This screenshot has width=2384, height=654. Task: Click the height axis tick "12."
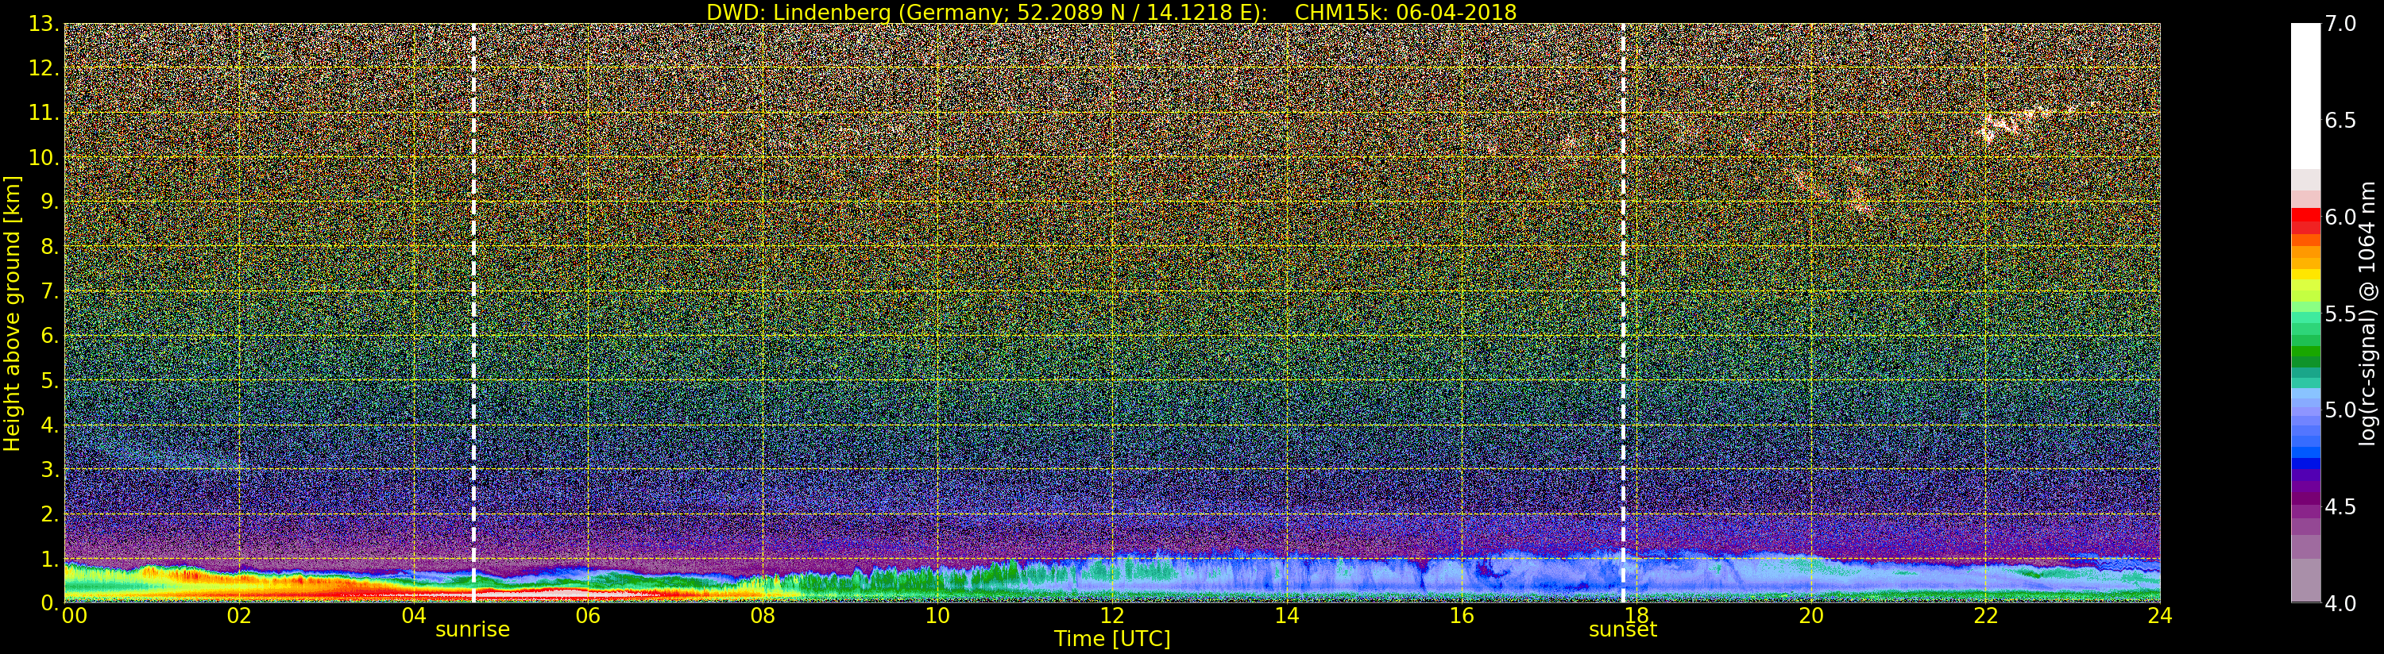[44, 68]
